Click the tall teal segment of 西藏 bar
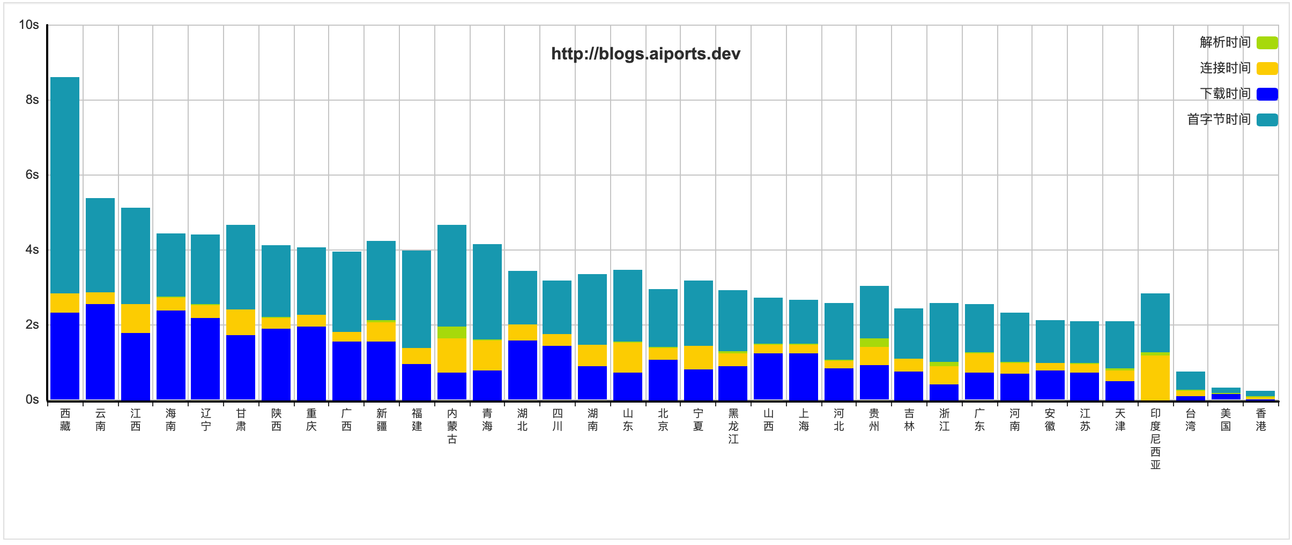Screen dimensions: 1292x545 click(x=65, y=185)
